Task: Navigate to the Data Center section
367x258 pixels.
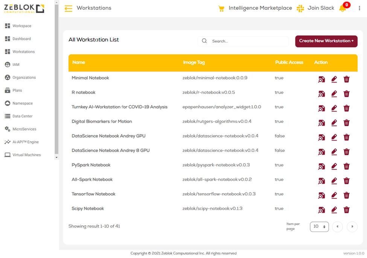Action: [x=22, y=116]
